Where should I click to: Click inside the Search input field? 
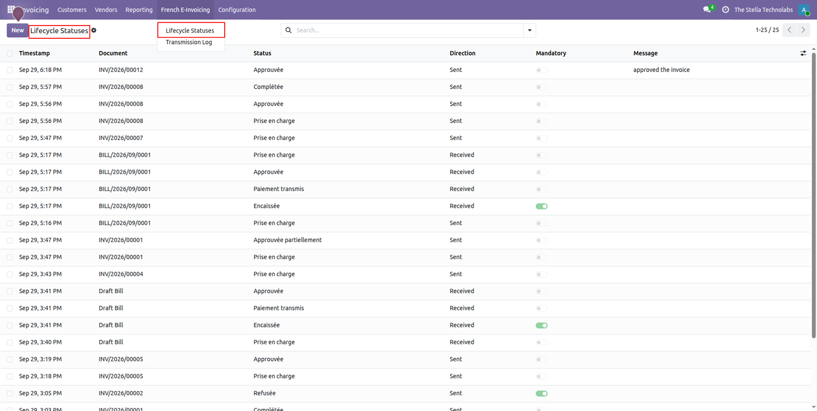pos(408,30)
